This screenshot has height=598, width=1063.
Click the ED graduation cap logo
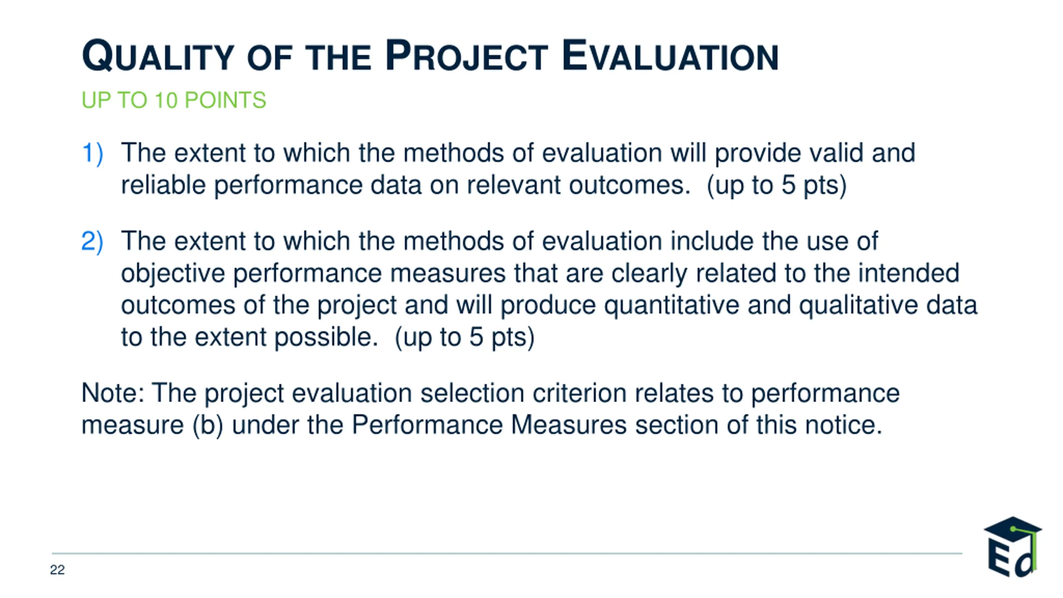1012,547
